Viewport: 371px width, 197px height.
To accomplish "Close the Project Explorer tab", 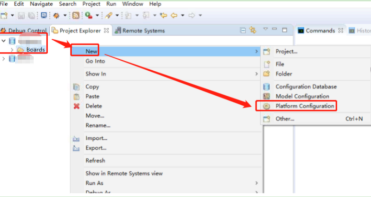I will 106,31.
